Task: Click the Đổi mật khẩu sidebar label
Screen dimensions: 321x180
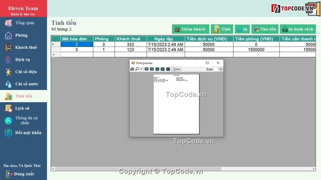Action: point(28,132)
